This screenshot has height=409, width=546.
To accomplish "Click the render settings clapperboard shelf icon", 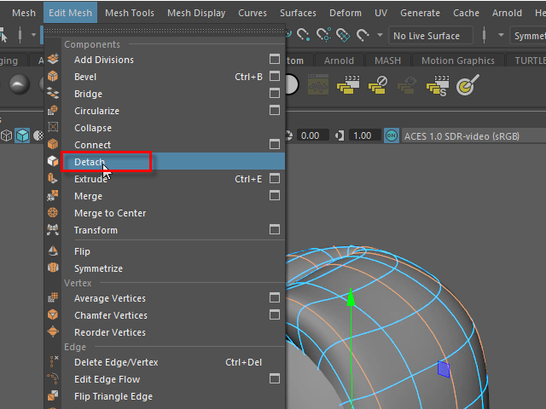I will point(347,84).
